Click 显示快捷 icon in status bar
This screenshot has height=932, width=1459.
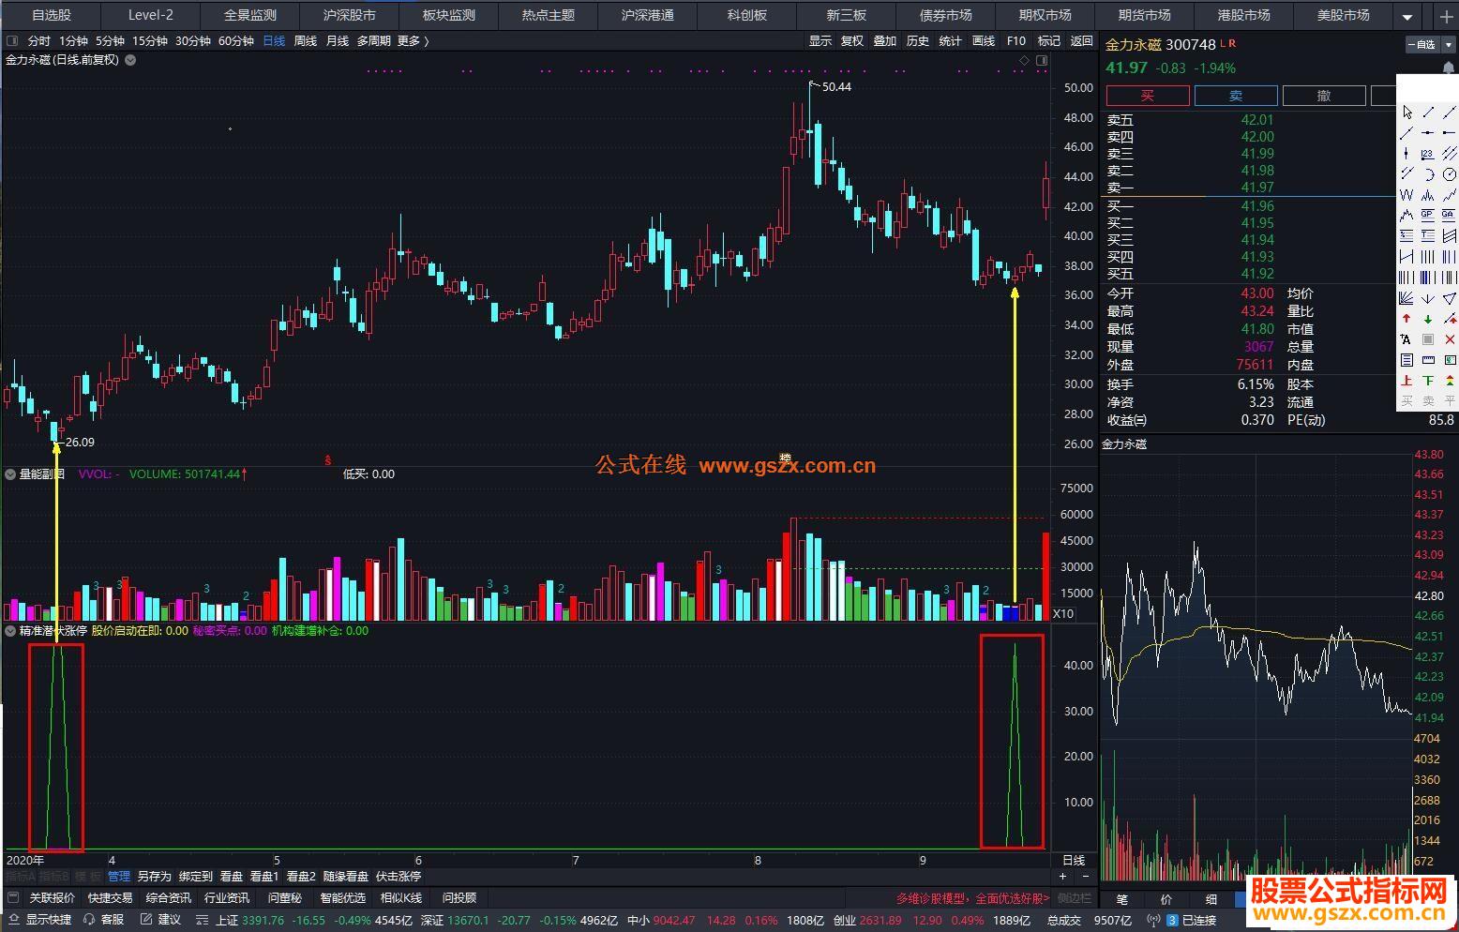tap(13, 920)
